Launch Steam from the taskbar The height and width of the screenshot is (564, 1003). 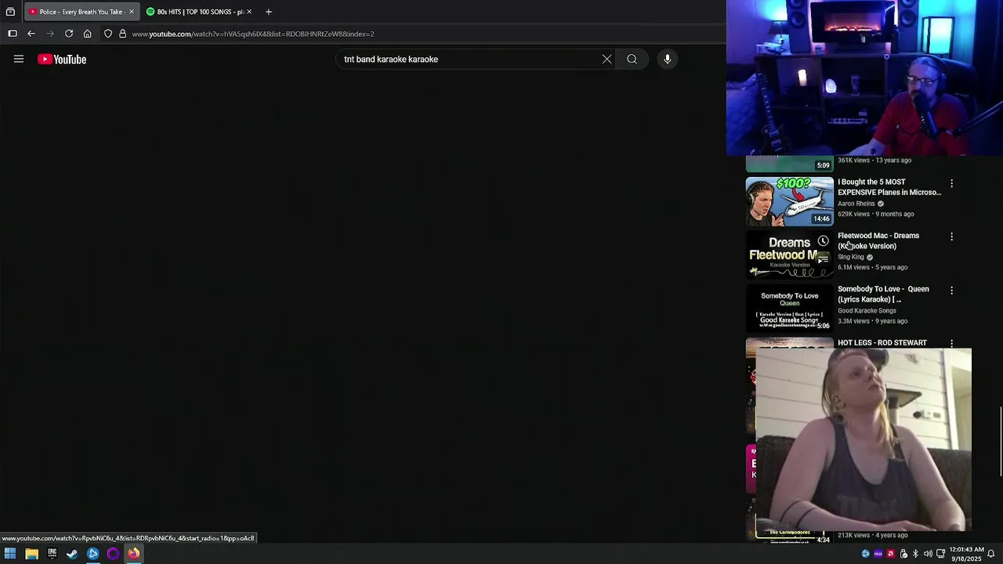tap(72, 554)
